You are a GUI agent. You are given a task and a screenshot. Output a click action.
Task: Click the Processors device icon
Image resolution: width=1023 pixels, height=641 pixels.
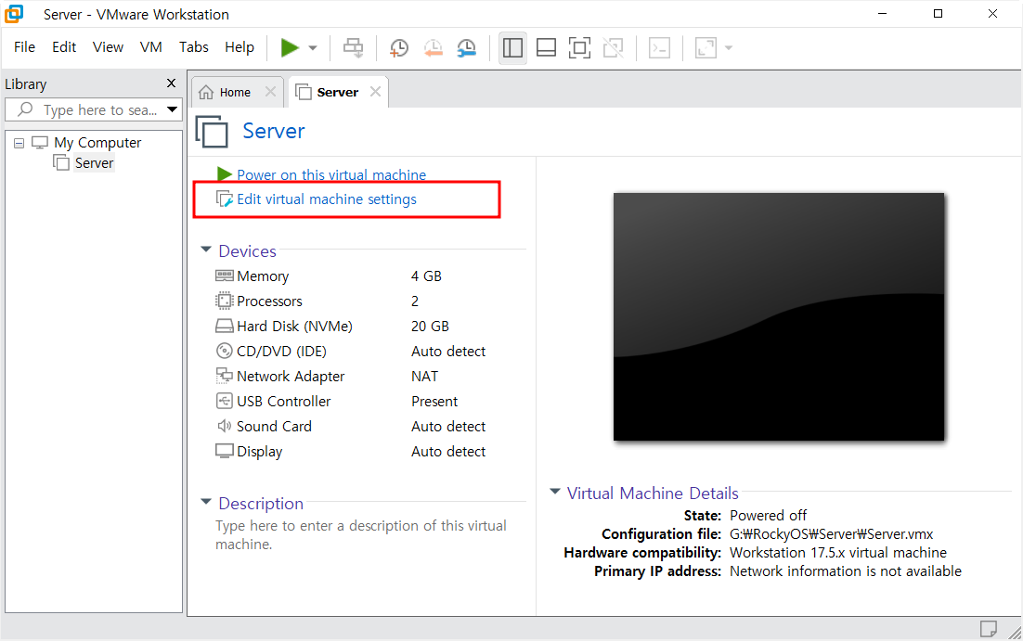click(x=224, y=301)
